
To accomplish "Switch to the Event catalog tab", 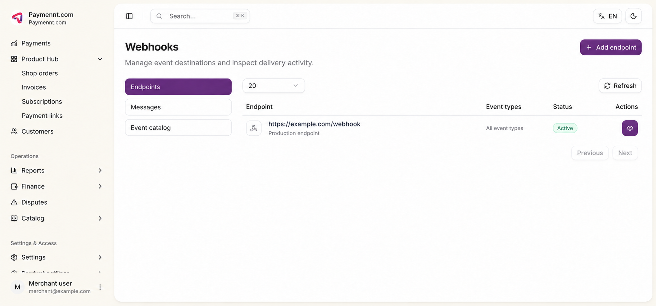I will (178, 127).
